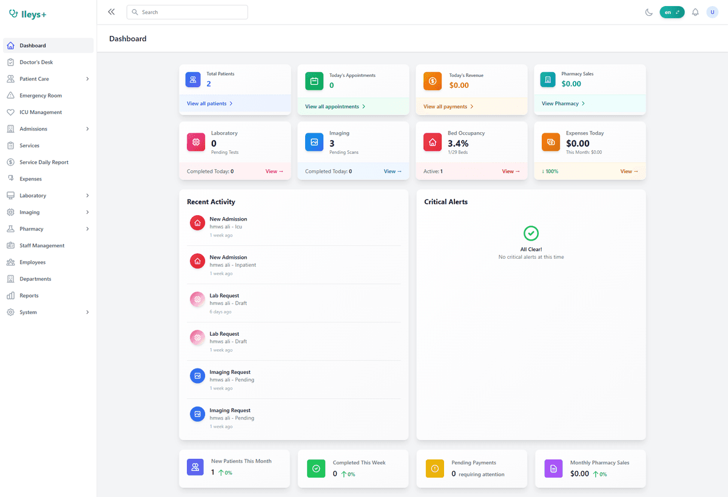Expand the Patient Care submenu
728x497 pixels.
[x=87, y=79]
